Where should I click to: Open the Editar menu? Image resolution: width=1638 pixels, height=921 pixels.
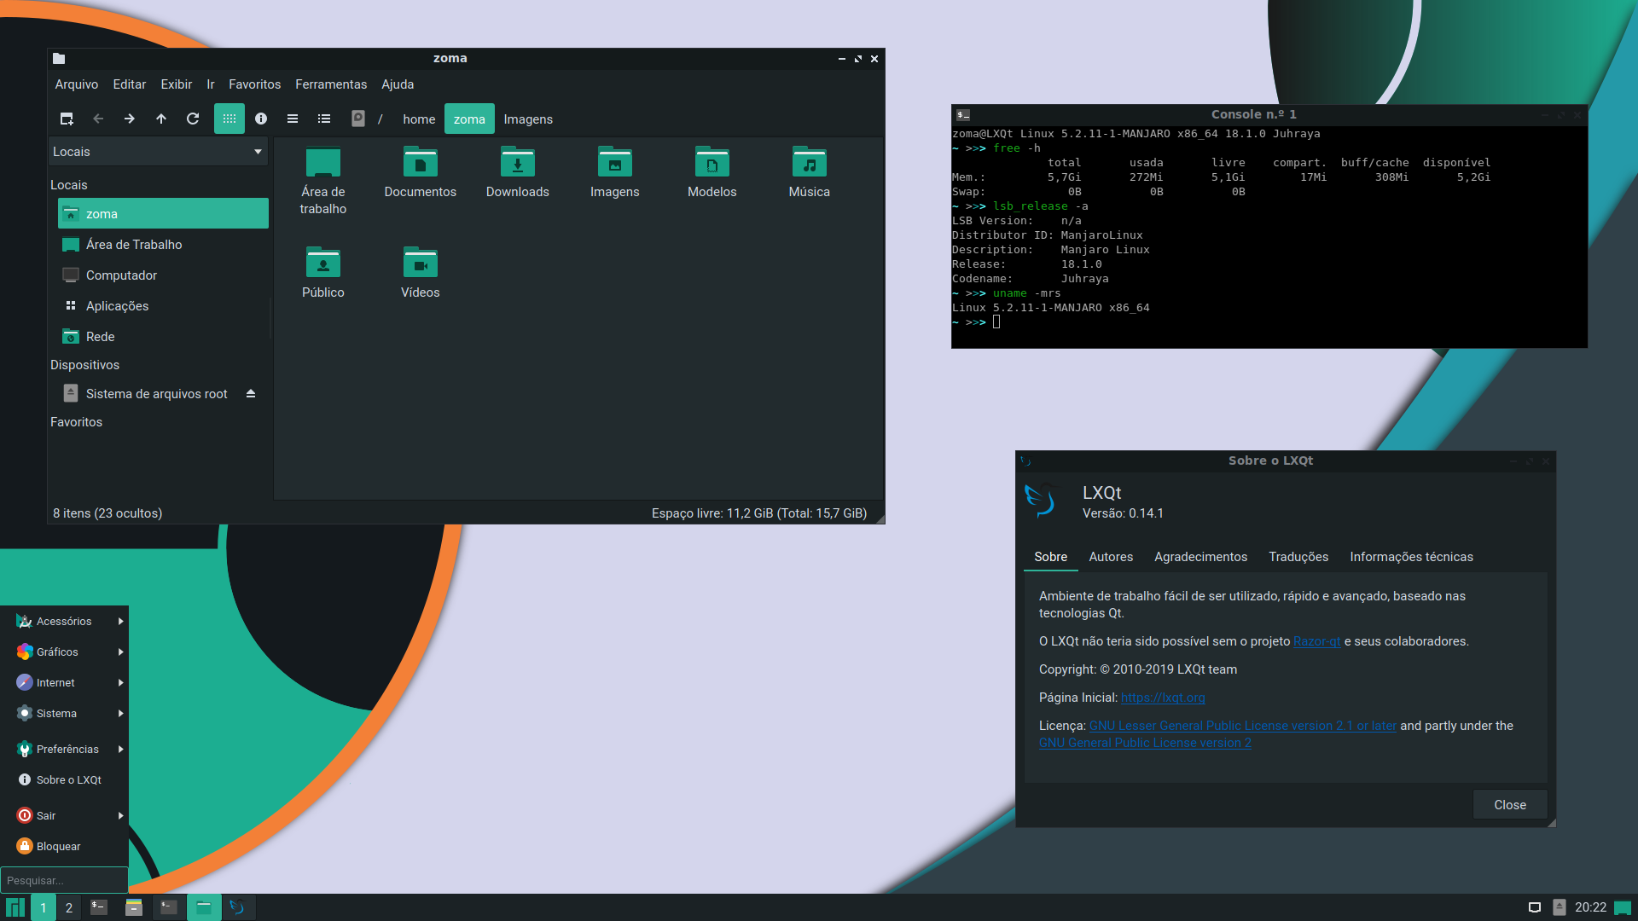130,84
